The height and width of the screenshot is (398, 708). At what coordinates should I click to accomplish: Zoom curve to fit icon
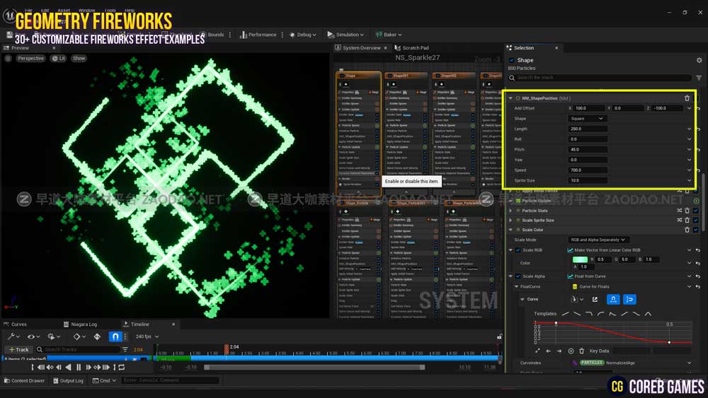[537, 351]
